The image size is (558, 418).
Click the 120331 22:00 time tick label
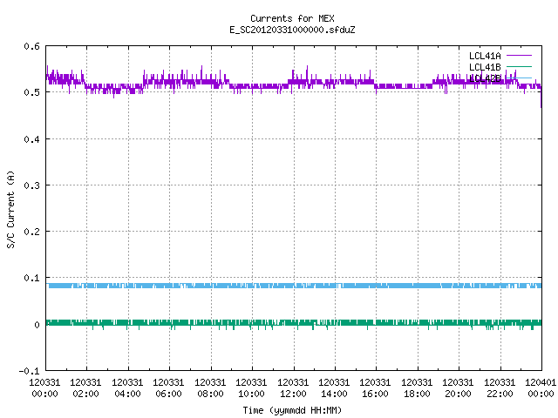(x=500, y=388)
